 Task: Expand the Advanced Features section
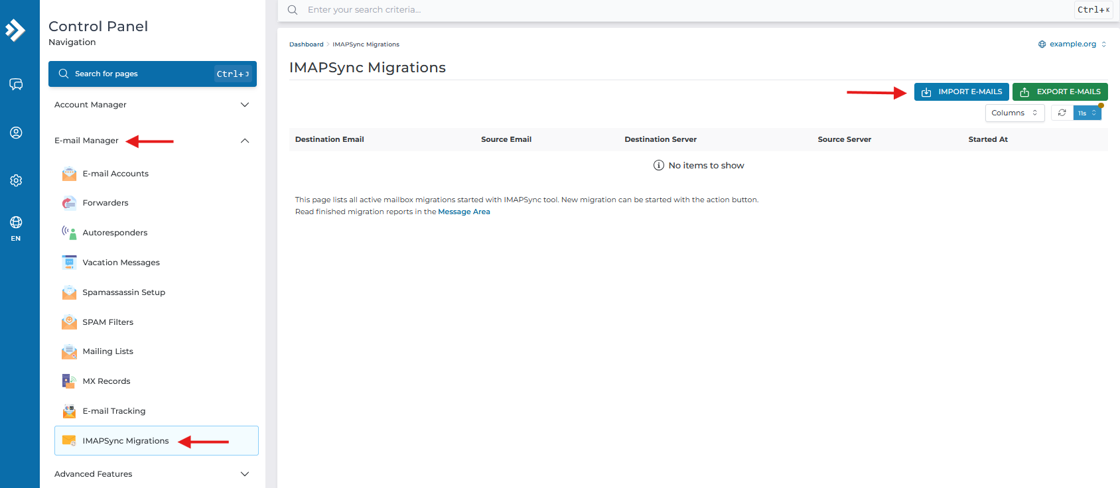(x=244, y=474)
